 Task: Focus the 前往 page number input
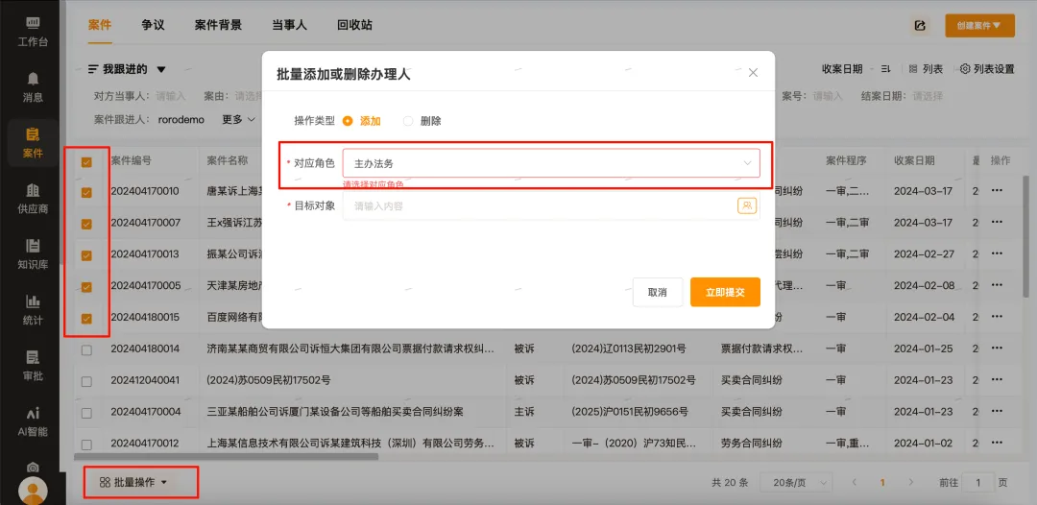click(x=978, y=483)
